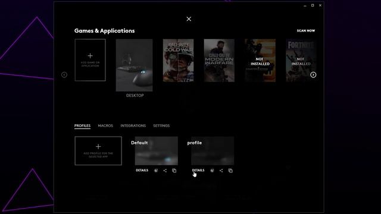Open DETAILS for the Default profile

[142, 171]
